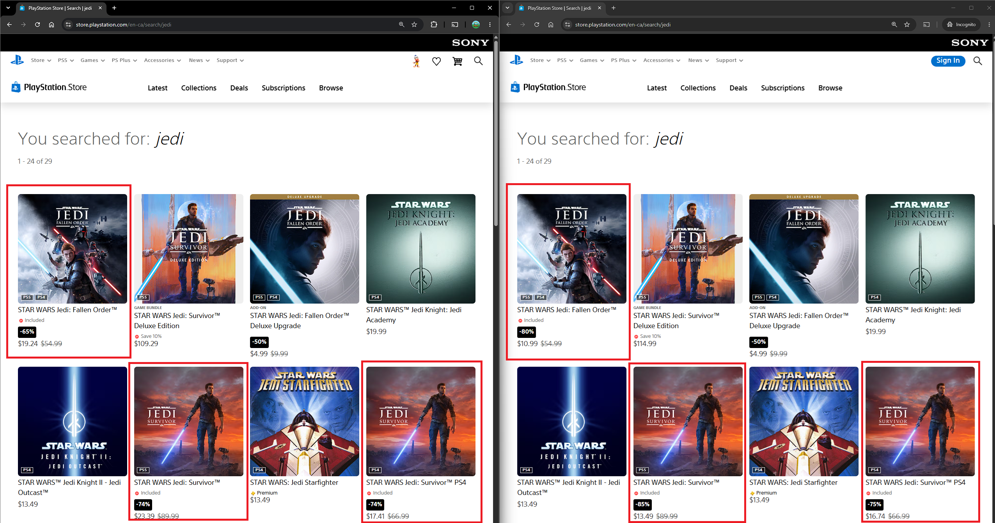Screen dimensions: 995x523
Task: Click the zoom magnifier icon in right address bar
Action: [894, 25]
